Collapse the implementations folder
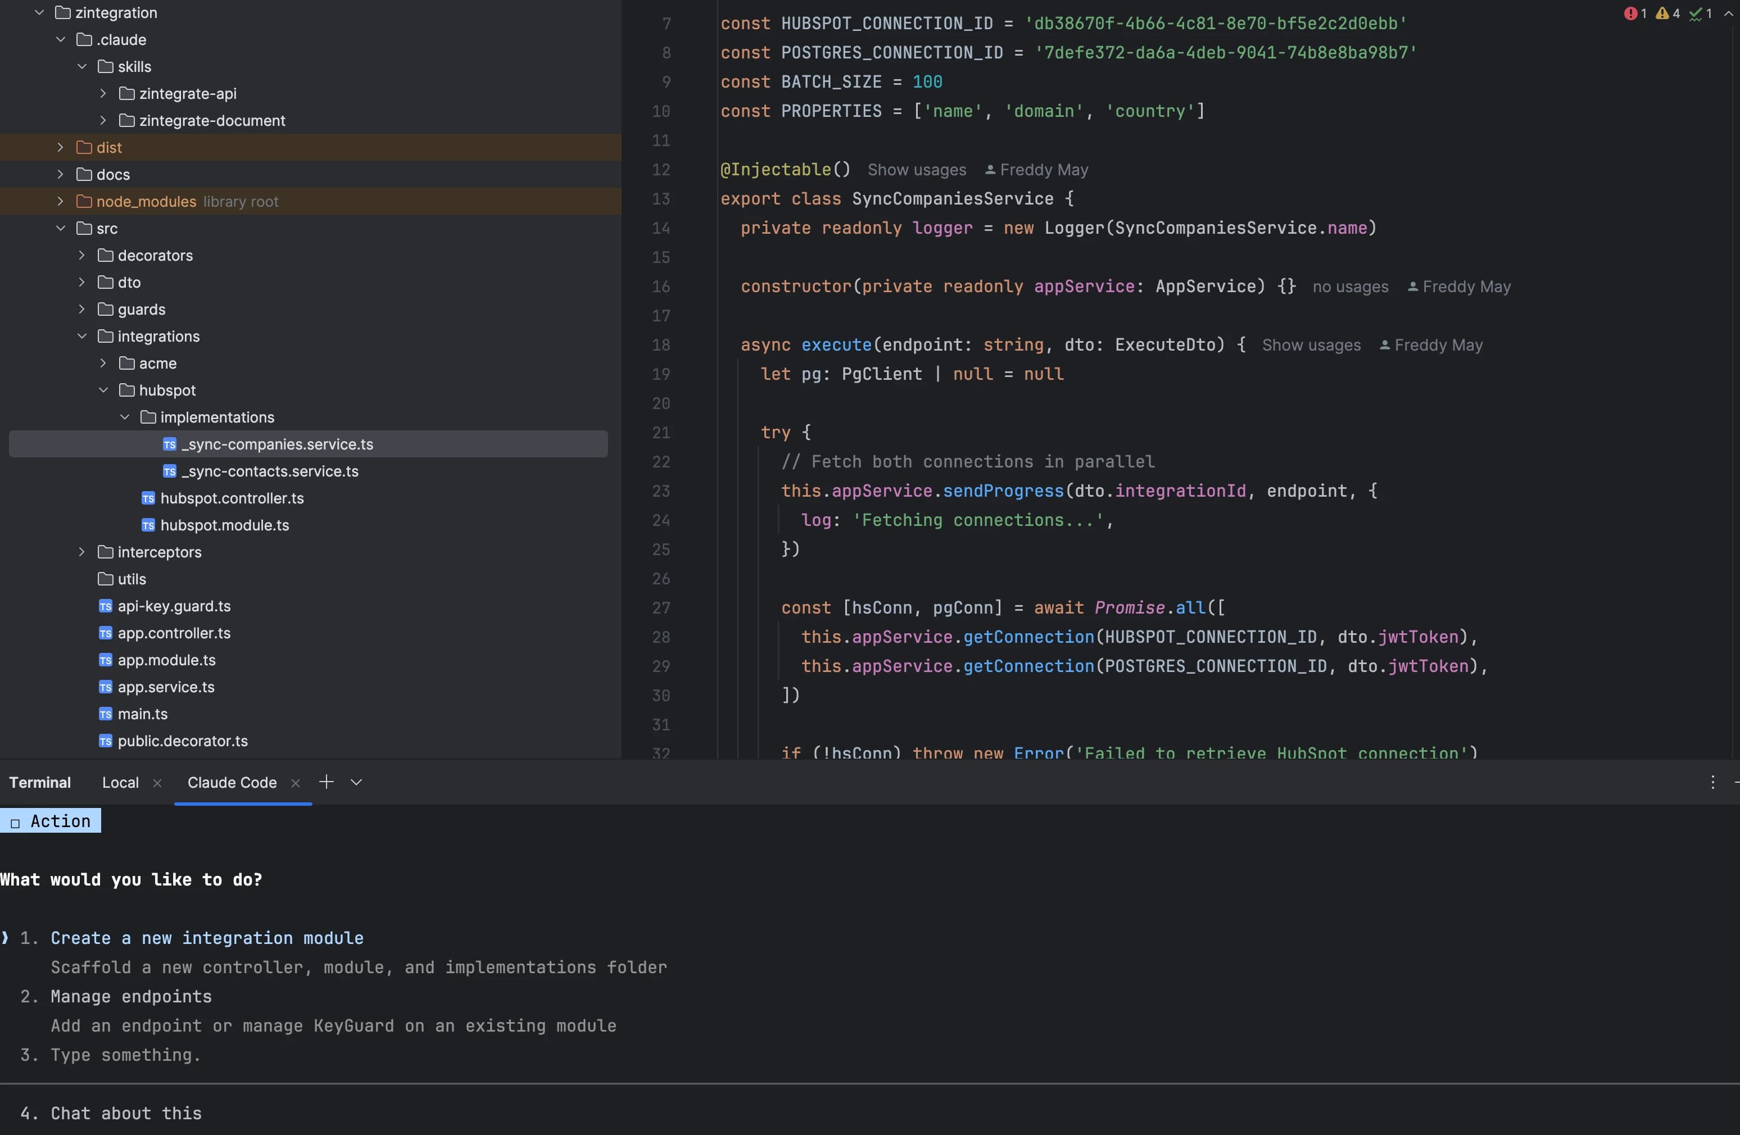Viewport: 1740px width, 1135px height. pos(124,416)
